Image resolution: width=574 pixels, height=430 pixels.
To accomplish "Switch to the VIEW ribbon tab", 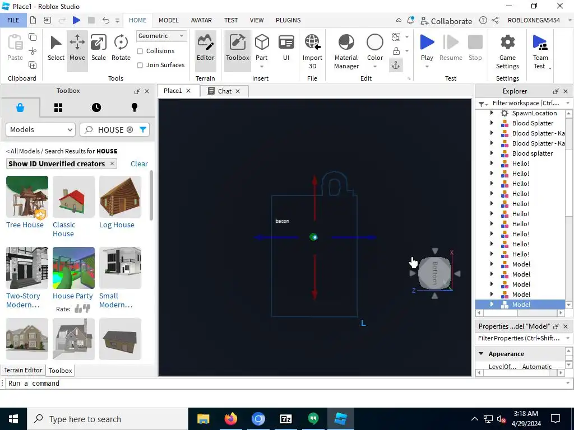I will click(257, 20).
